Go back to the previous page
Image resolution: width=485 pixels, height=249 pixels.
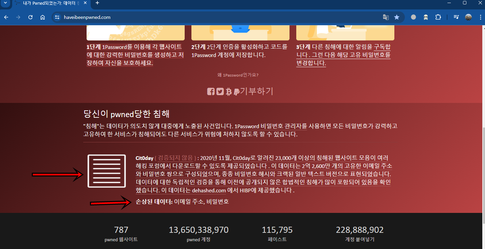pyautogui.click(x=6, y=17)
